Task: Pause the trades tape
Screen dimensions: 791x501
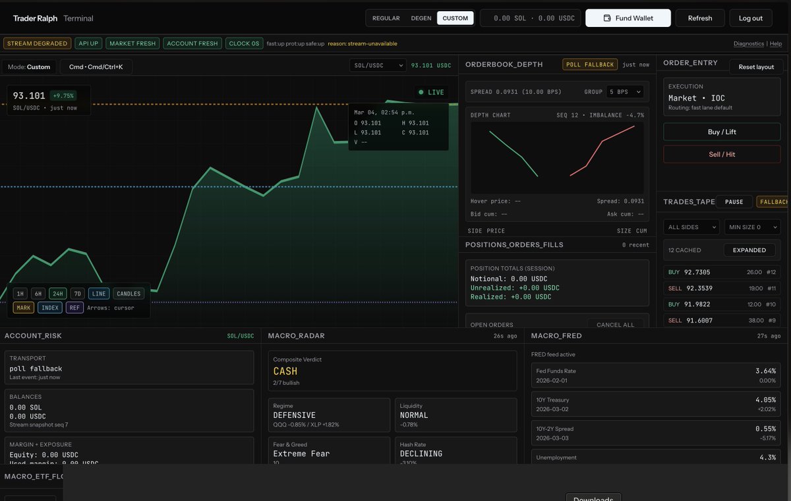Action: pos(734,202)
